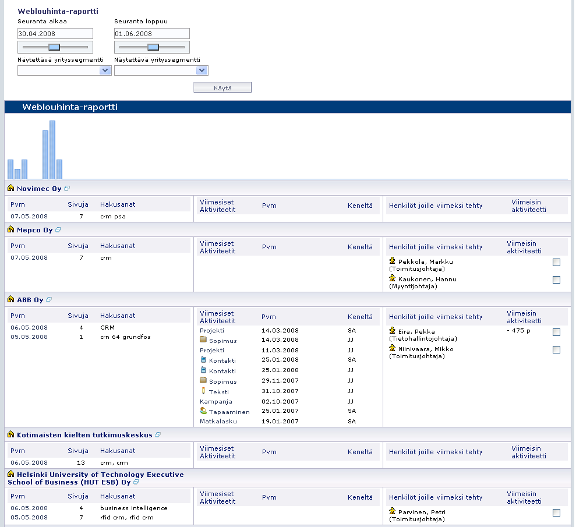Screen dimensions: 583x527
Task: Click house icon for Kotimaisten kielten tutkimuskeskus
Action: click(x=11, y=434)
